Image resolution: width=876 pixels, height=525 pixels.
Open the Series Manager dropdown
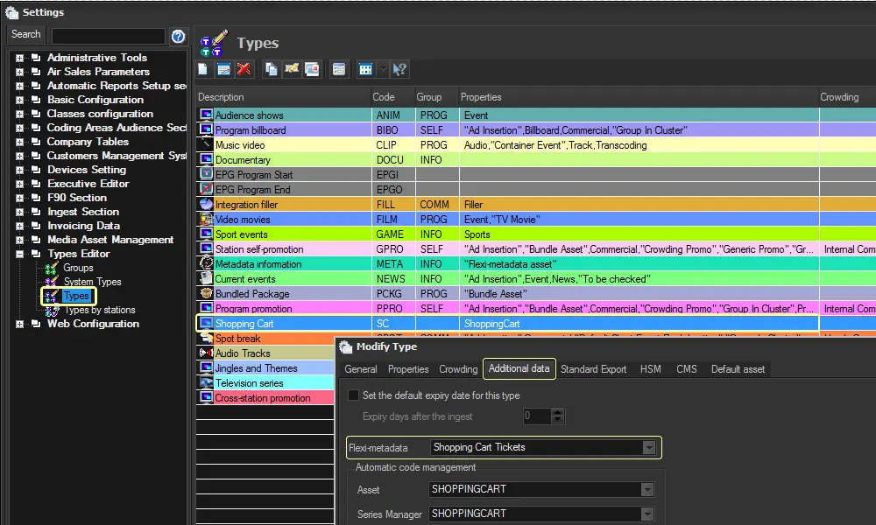pyautogui.click(x=647, y=514)
